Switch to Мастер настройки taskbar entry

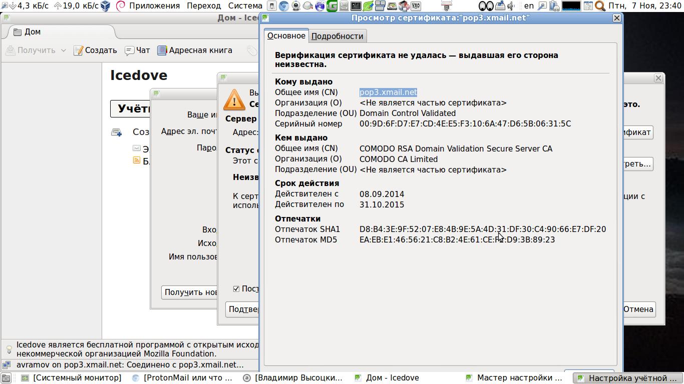515,378
